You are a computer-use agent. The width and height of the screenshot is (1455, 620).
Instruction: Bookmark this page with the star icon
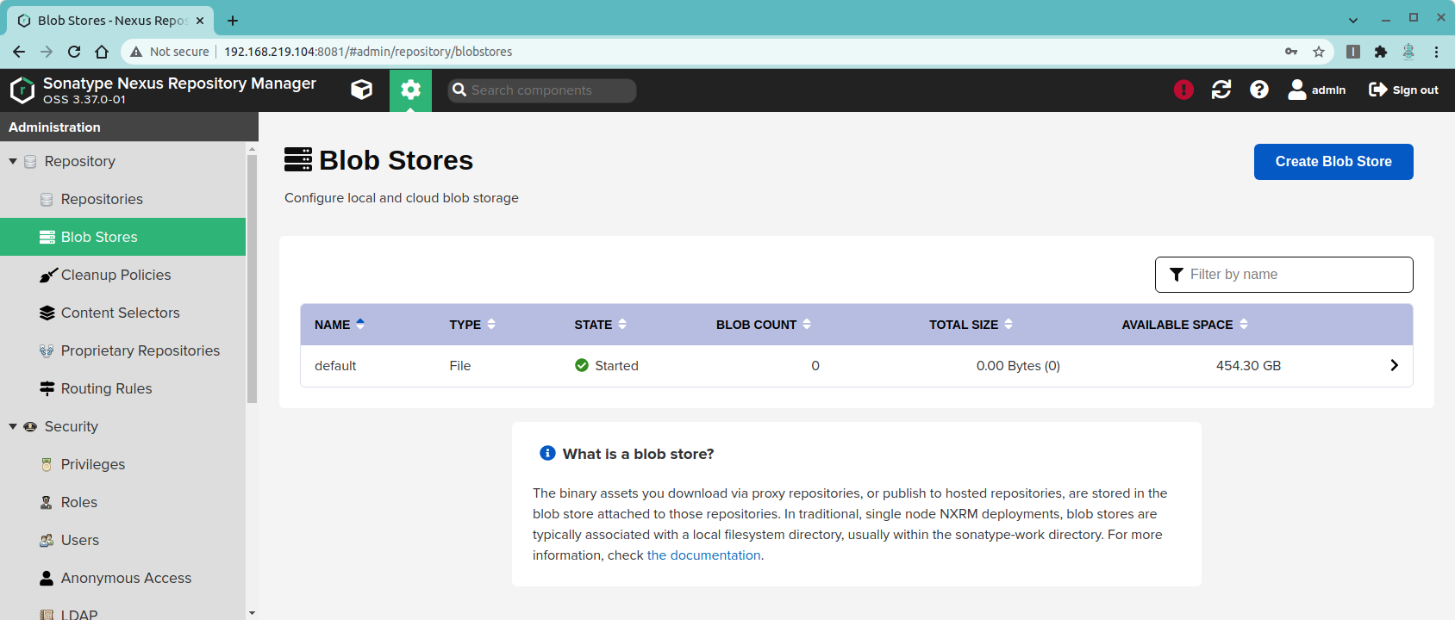(1319, 52)
